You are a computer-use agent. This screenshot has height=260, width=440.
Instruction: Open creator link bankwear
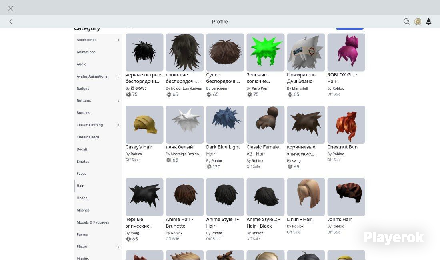220,88
